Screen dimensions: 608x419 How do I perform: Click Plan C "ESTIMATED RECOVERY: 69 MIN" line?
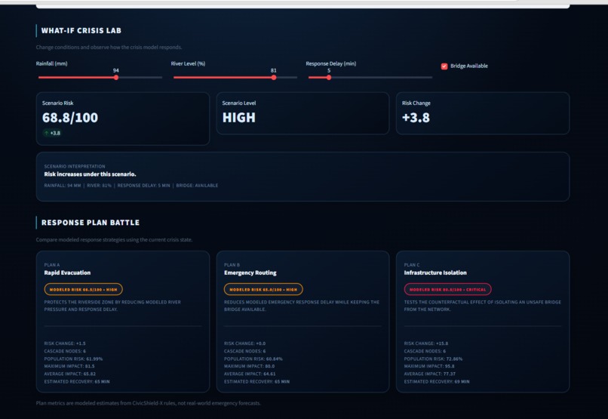[x=437, y=382]
